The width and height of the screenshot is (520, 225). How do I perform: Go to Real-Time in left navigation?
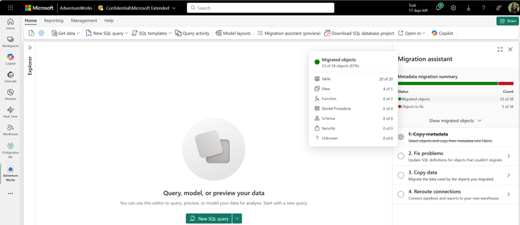[x=10, y=111]
